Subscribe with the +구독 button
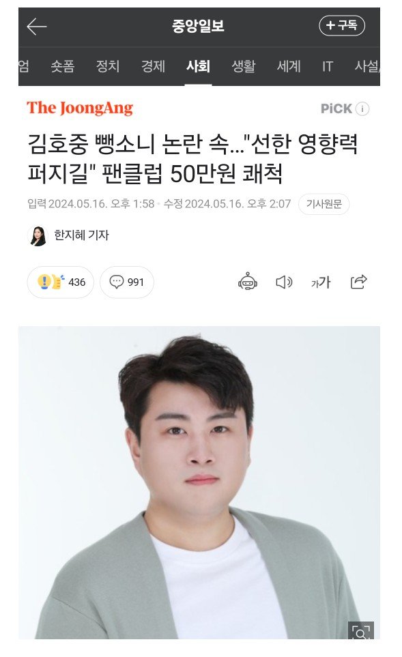Viewport: 402px width, 657px height. (342, 25)
